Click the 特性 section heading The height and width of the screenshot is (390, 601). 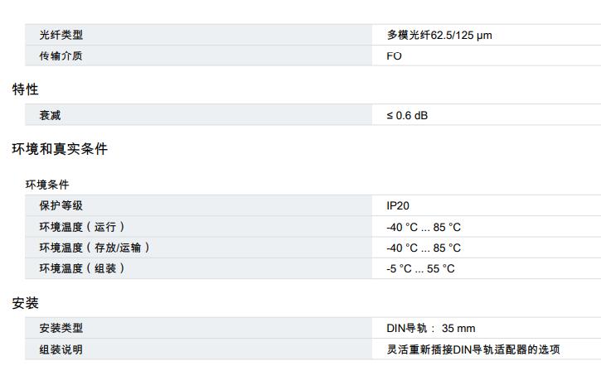25,89
